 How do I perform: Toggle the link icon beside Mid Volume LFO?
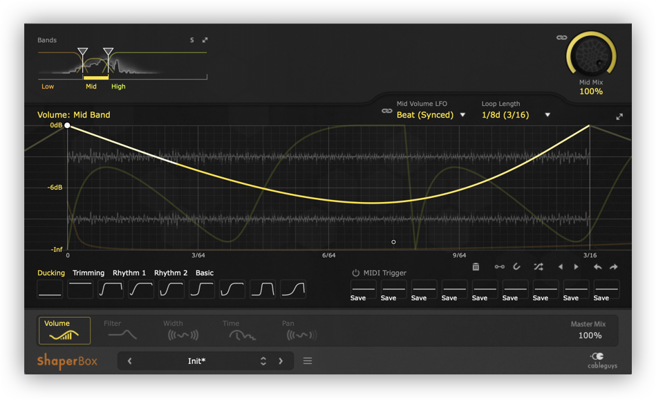[x=387, y=111]
